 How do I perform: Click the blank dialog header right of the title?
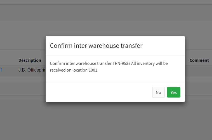[165, 46]
